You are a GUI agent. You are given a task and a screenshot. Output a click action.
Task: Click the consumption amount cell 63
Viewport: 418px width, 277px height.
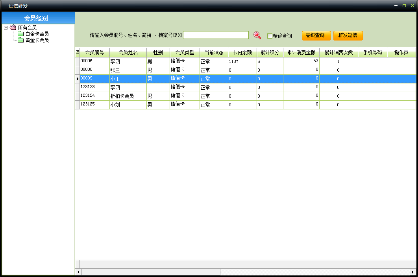(301, 61)
